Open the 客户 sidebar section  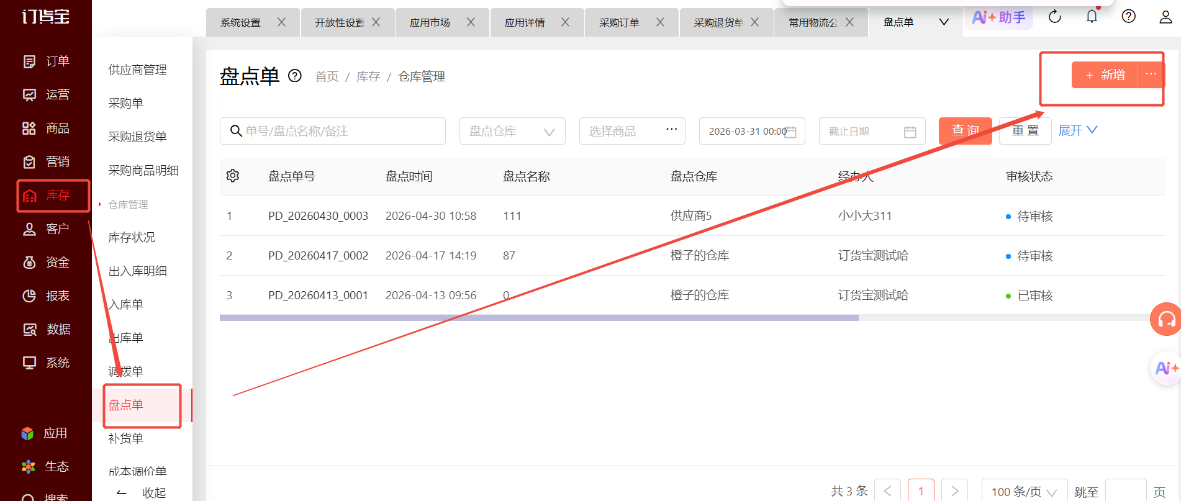click(46, 229)
